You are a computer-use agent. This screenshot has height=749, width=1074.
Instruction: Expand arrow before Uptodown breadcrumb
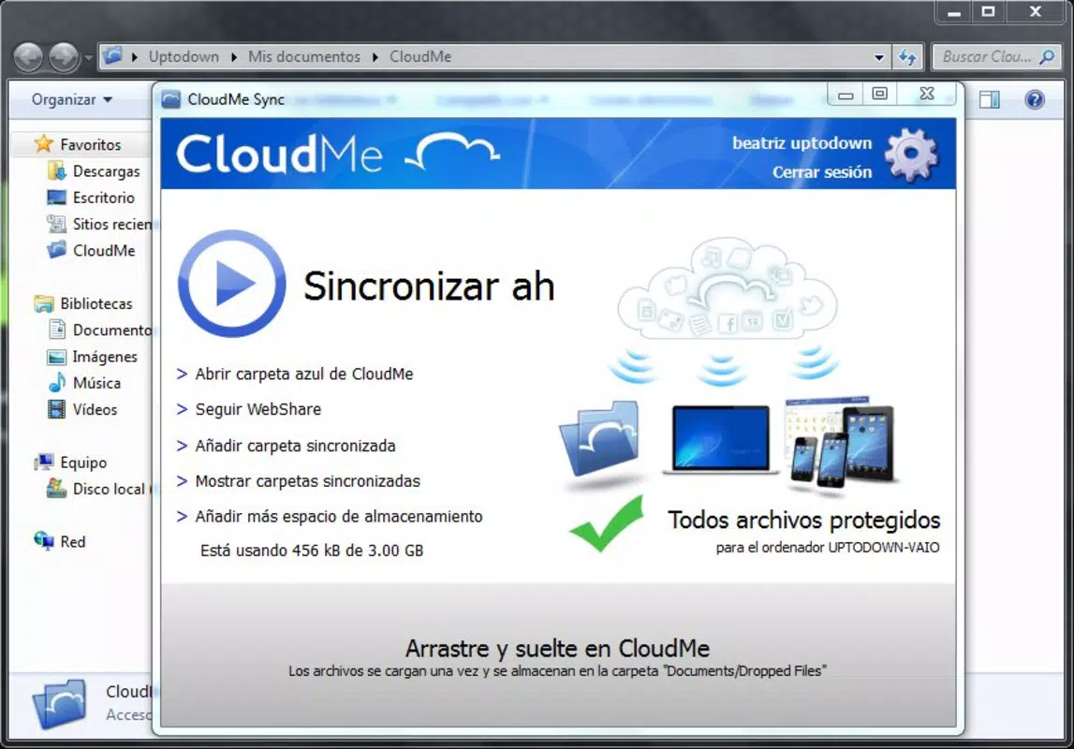135,57
